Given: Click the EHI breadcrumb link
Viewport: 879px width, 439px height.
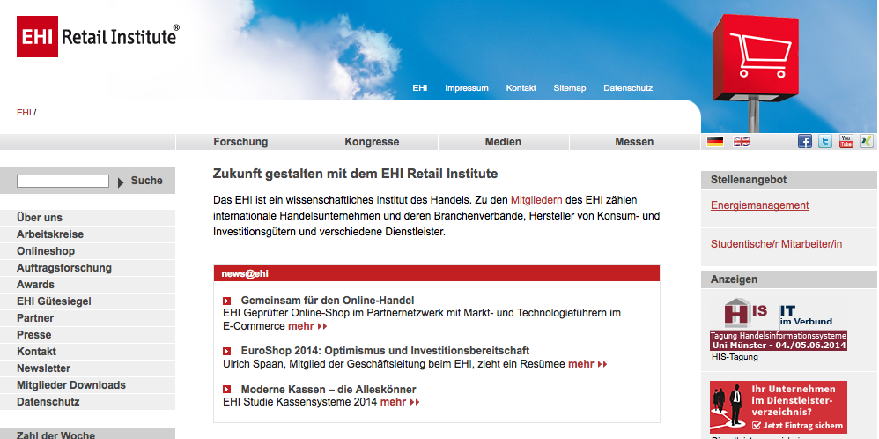Looking at the screenshot, I should click(x=24, y=112).
